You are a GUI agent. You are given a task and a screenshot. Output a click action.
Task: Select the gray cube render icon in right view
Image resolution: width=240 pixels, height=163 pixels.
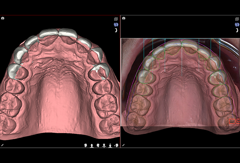coord(237,19)
